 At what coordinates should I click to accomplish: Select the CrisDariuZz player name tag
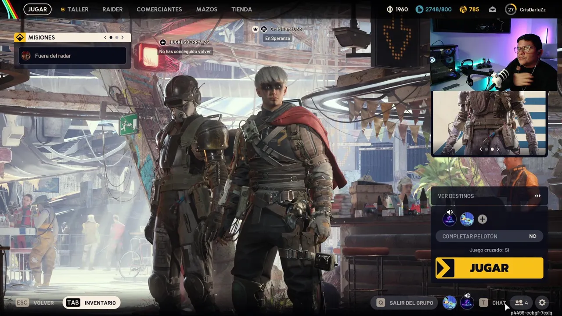(x=286, y=29)
